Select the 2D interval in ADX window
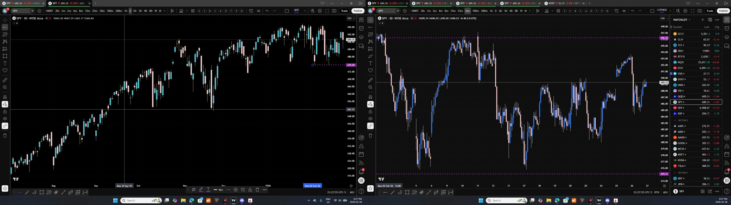Screen dimensions: 731x205 click(x=135, y=11)
